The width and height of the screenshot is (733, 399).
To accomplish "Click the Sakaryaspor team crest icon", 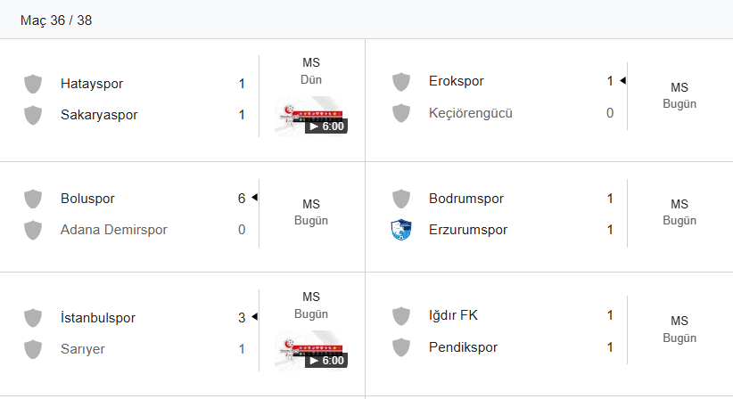I will tap(33, 115).
